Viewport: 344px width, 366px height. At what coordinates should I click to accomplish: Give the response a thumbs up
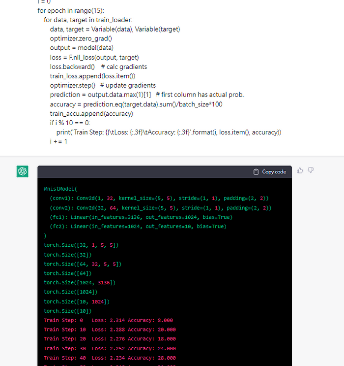pos(300,170)
